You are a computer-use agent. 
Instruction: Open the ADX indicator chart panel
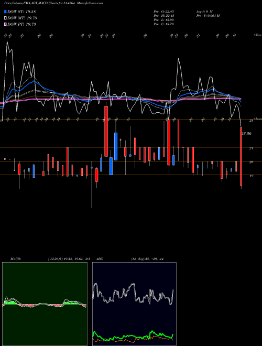pos(134,304)
